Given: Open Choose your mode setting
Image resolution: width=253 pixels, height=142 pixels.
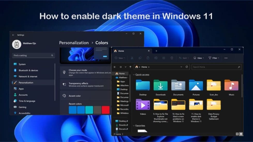Looking at the screenshot, I should [x=86, y=72].
